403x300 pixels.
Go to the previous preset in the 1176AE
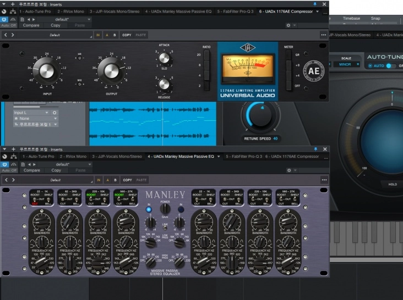[x=6, y=35]
